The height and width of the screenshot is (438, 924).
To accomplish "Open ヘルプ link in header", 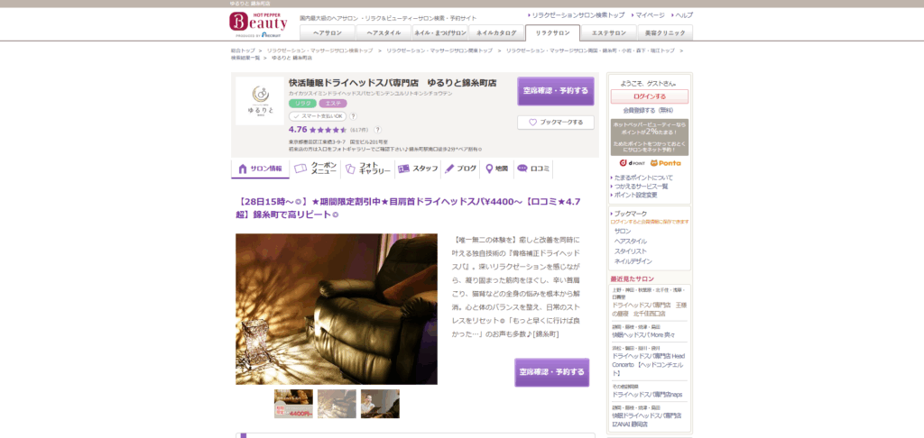I will point(683,15).
